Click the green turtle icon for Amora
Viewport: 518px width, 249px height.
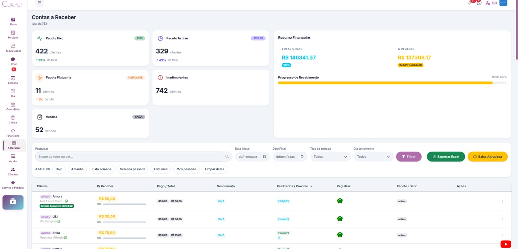(x=340, y=201)
